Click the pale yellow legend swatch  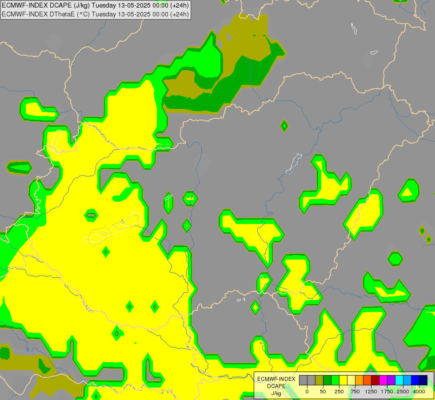pos(351,380)
